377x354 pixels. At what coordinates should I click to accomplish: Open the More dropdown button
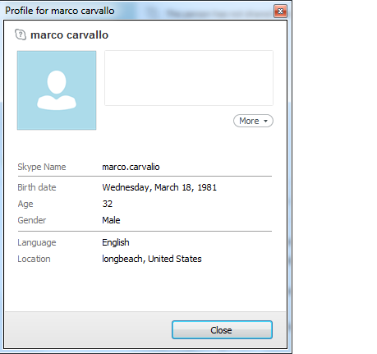[253, 121]
